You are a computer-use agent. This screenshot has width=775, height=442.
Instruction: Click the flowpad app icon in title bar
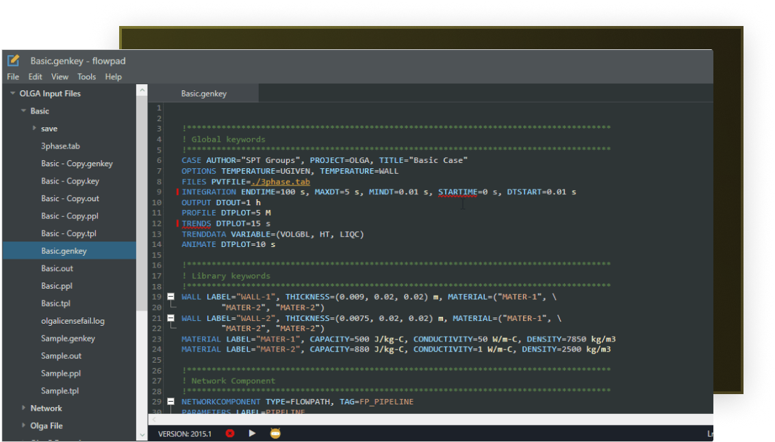14,61
